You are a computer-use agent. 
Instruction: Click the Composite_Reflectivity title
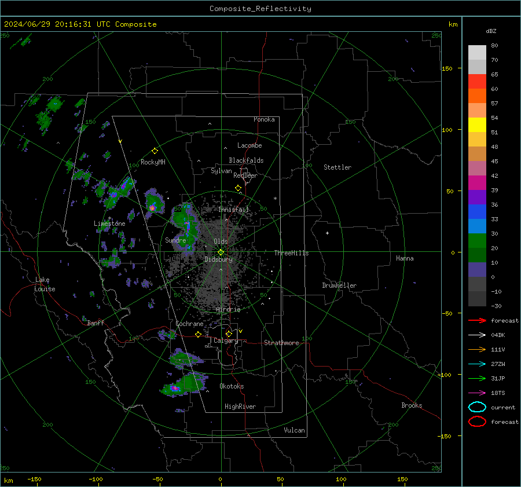(260, 9)
